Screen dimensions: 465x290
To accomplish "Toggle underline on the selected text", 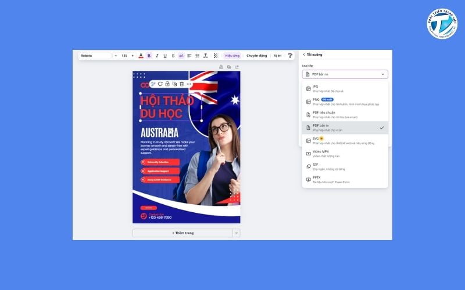I will [165, 56].
